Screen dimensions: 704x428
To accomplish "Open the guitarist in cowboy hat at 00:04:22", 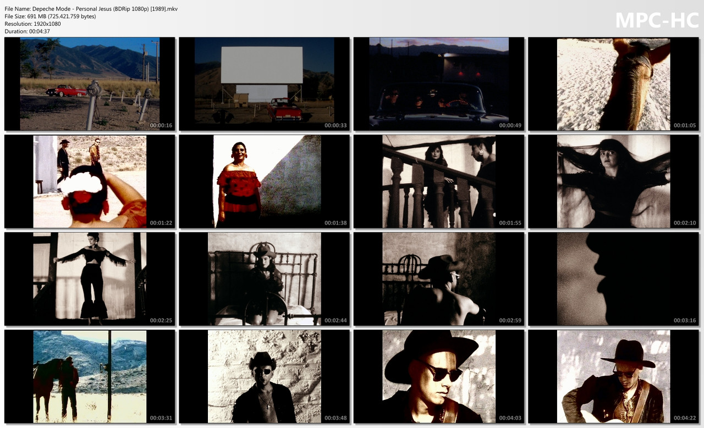I will pyautogui.click(x=613, y=376).
